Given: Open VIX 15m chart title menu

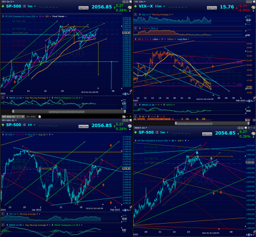Looking at the screenshot, I should pos(140,2).
